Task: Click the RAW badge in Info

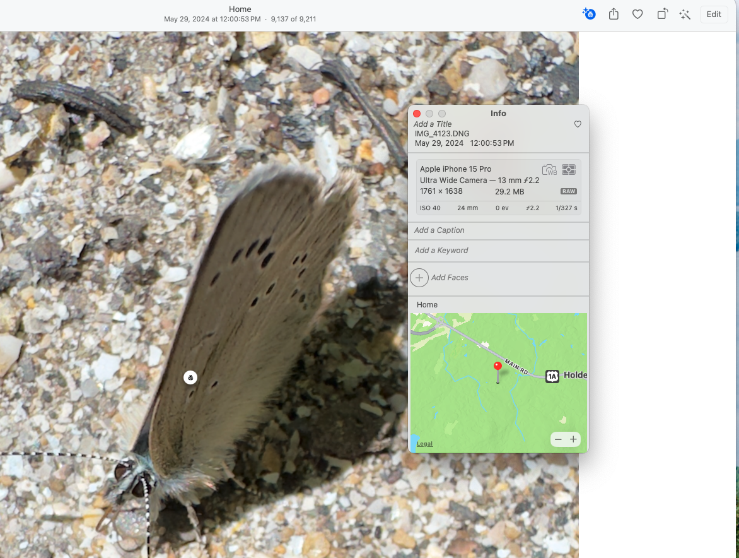Action: tap(568, 191)
